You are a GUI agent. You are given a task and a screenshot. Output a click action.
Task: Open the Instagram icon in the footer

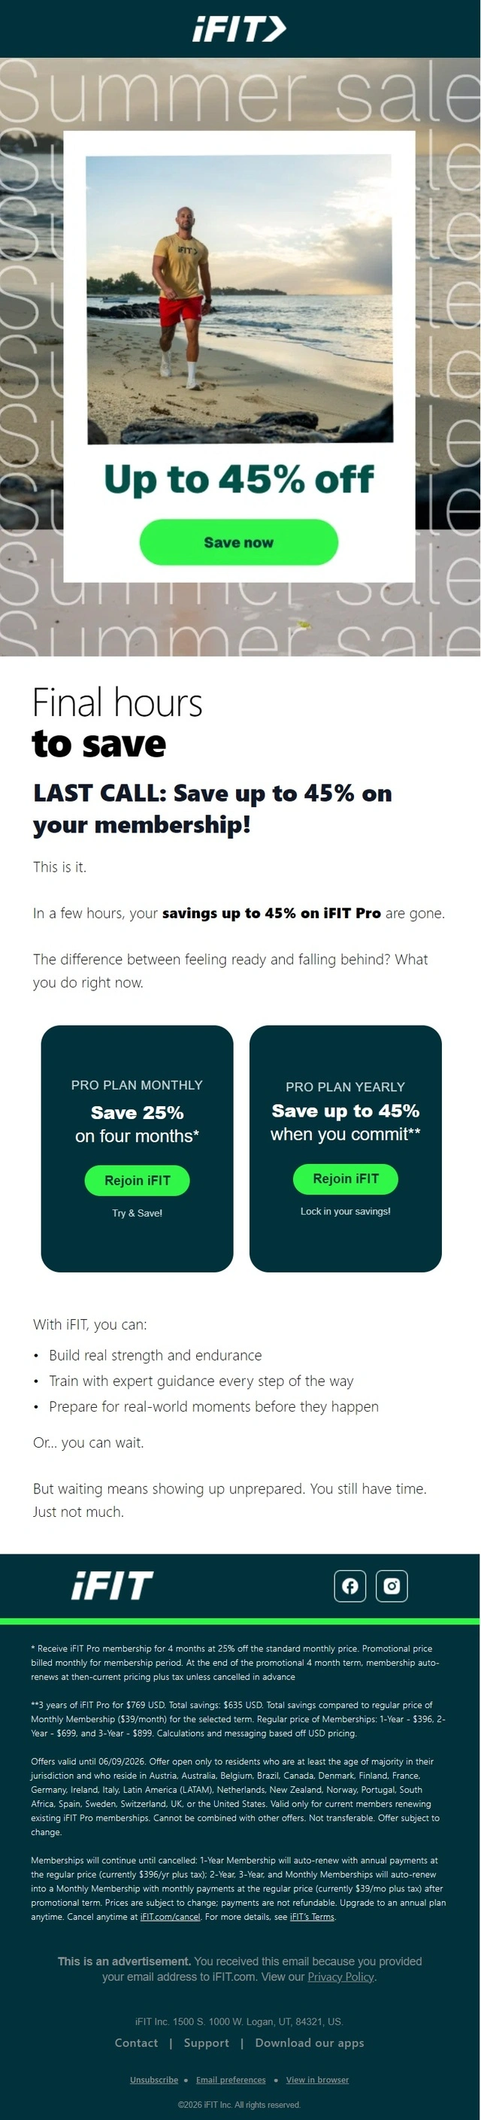coord(392,1586)
